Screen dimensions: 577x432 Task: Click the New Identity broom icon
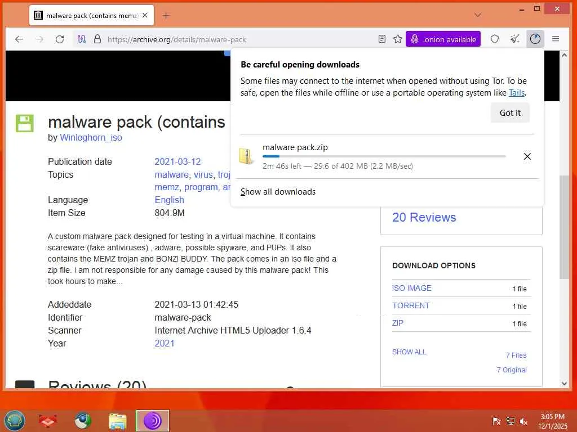pos(515,39)
